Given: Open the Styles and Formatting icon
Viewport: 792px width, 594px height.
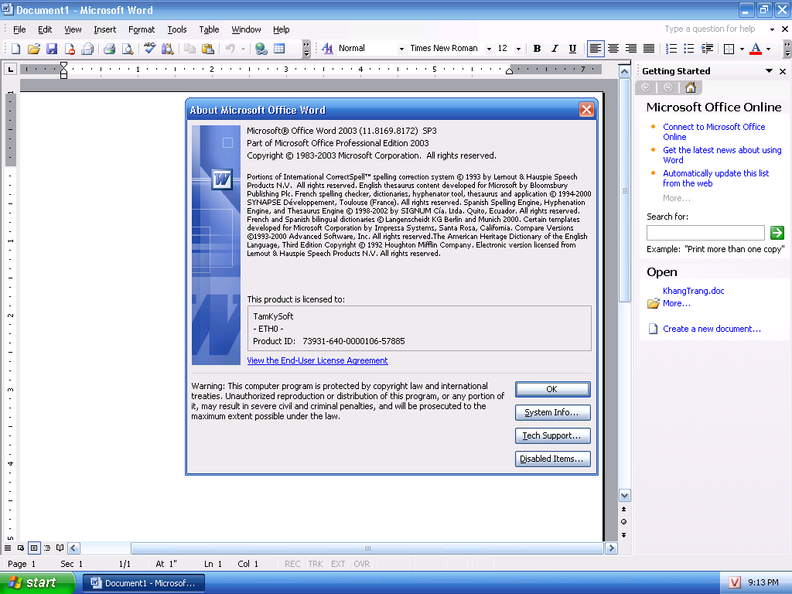Looking at the screenshot, I should coord(327,49).
